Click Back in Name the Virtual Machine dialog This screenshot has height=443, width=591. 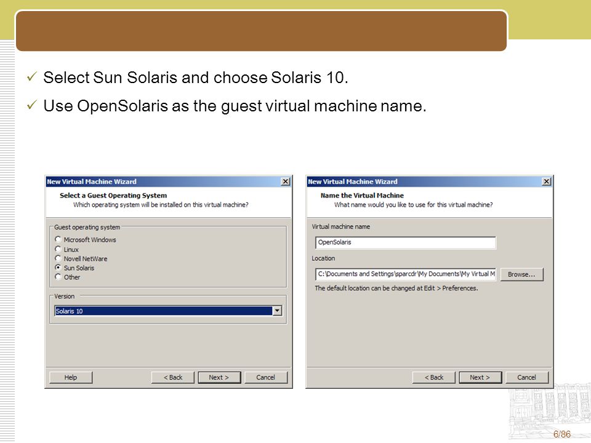pos(434,377)
